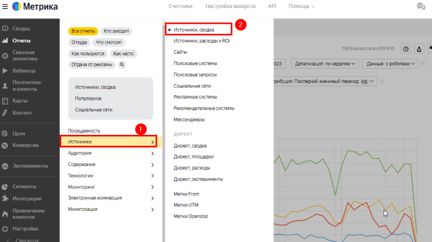
Task: Click the Эксперименты ab icon
Action: click(5, 166)
